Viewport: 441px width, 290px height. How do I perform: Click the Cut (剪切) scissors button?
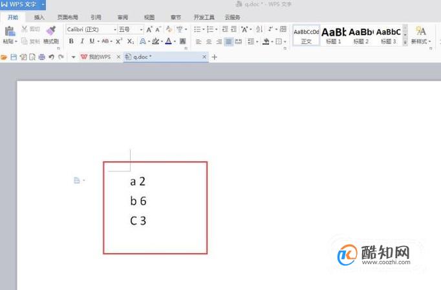(30, 29)
